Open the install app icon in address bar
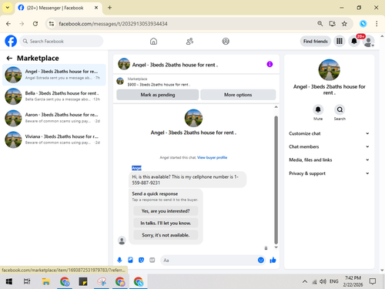Image resolution: width=385 pixels, height=289 pixels. click(x=332, y=24)
